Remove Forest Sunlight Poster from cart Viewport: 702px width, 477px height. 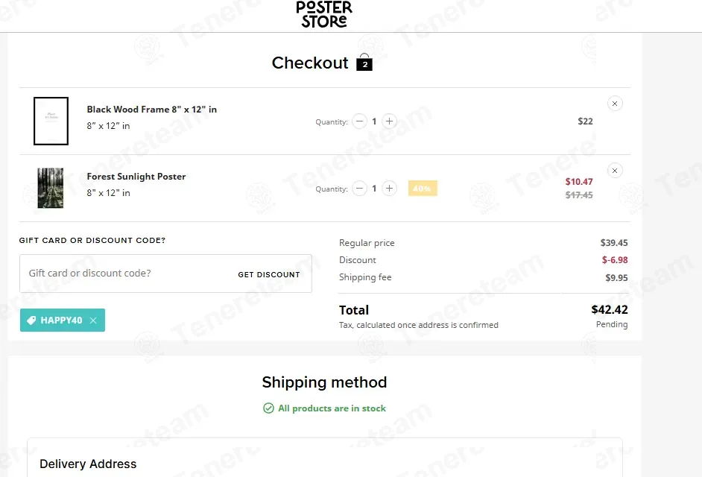(615, 171)
